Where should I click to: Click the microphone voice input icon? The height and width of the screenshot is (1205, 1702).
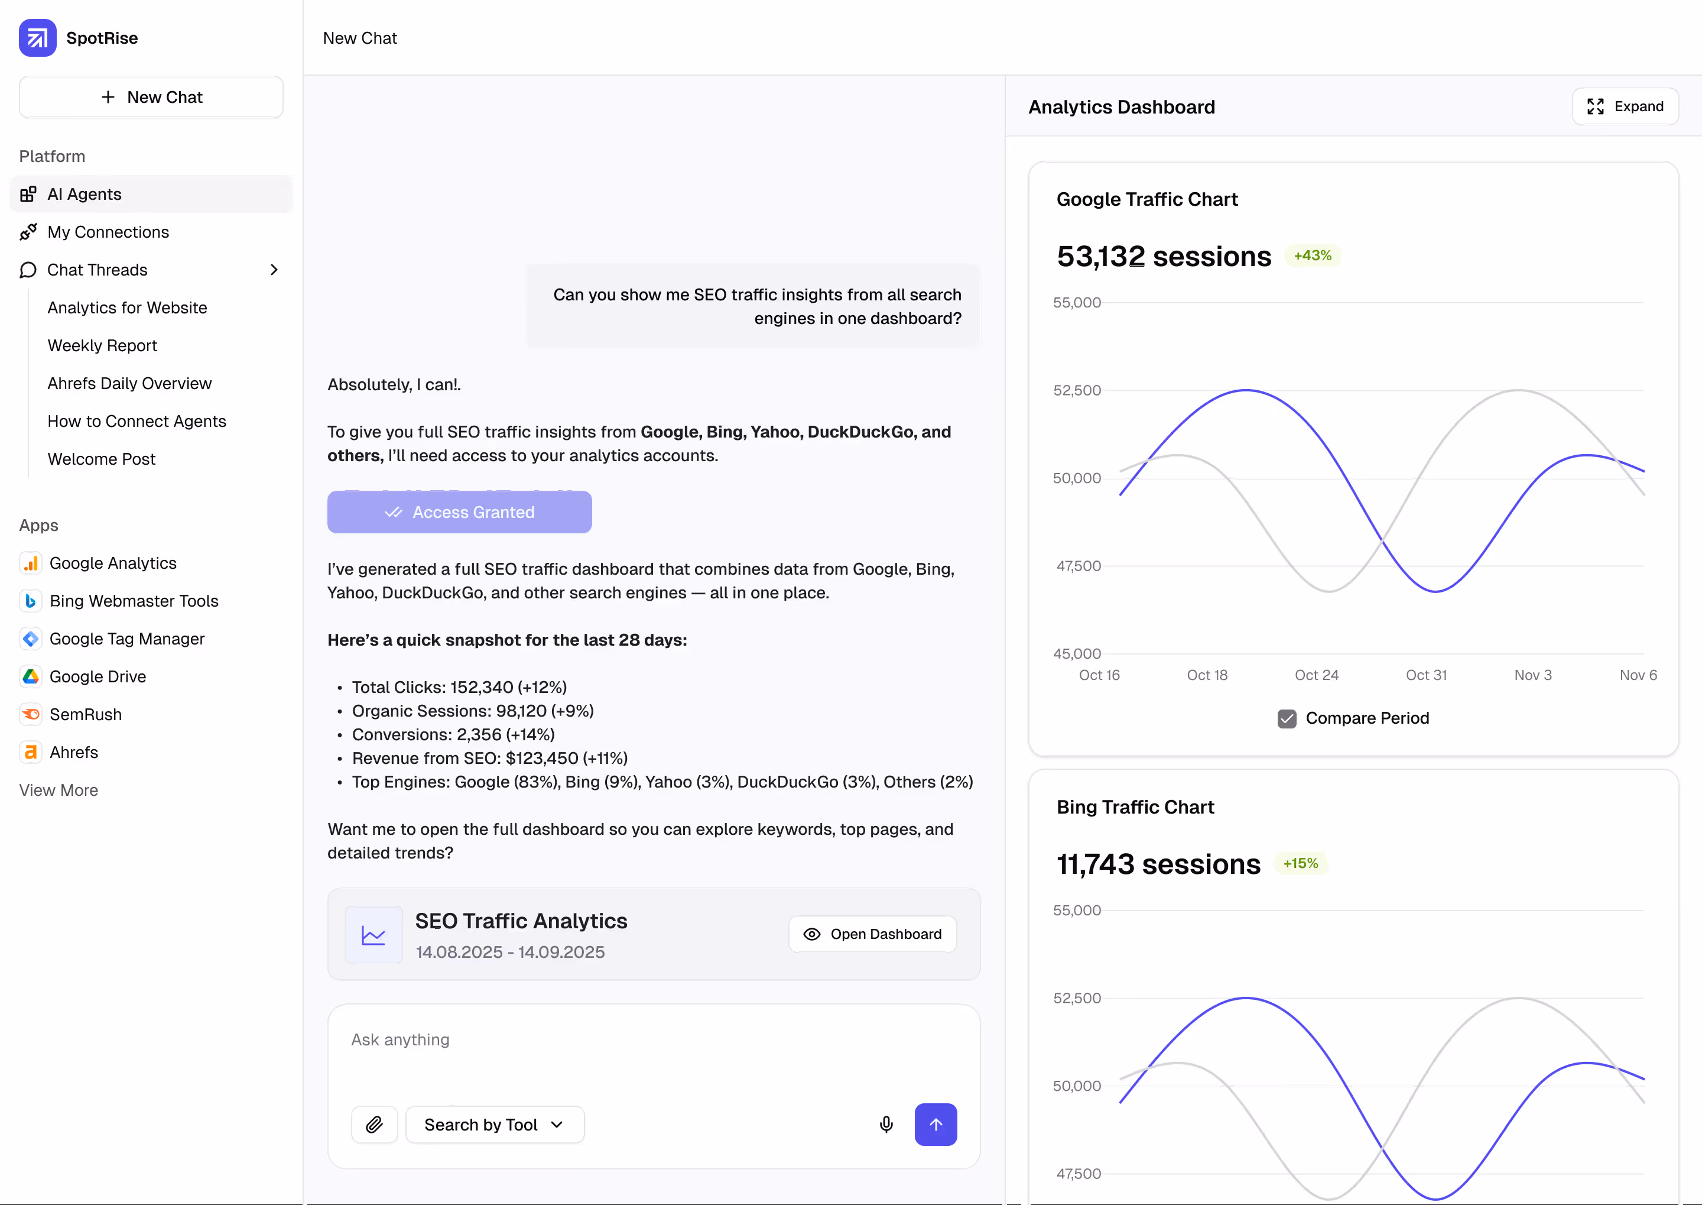click(885, 1125)
